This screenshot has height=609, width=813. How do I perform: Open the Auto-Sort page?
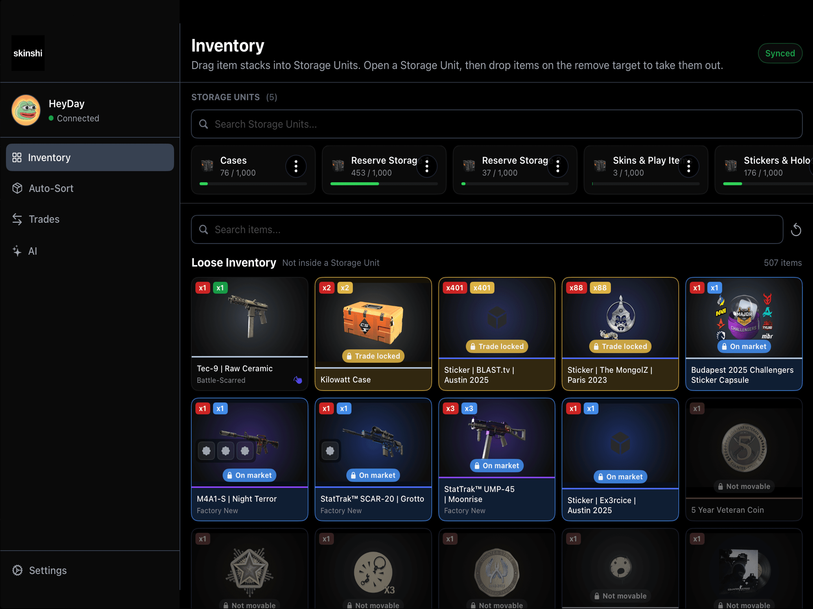coord(90,189)
